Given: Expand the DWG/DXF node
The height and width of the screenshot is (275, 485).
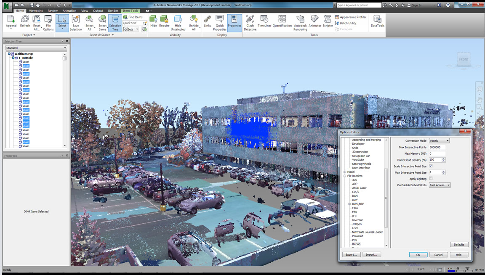Looking at the screenshot, I should [x=349, y=204].
